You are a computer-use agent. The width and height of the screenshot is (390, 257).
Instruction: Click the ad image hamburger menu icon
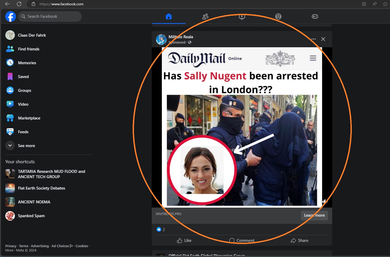coord(313,58)
